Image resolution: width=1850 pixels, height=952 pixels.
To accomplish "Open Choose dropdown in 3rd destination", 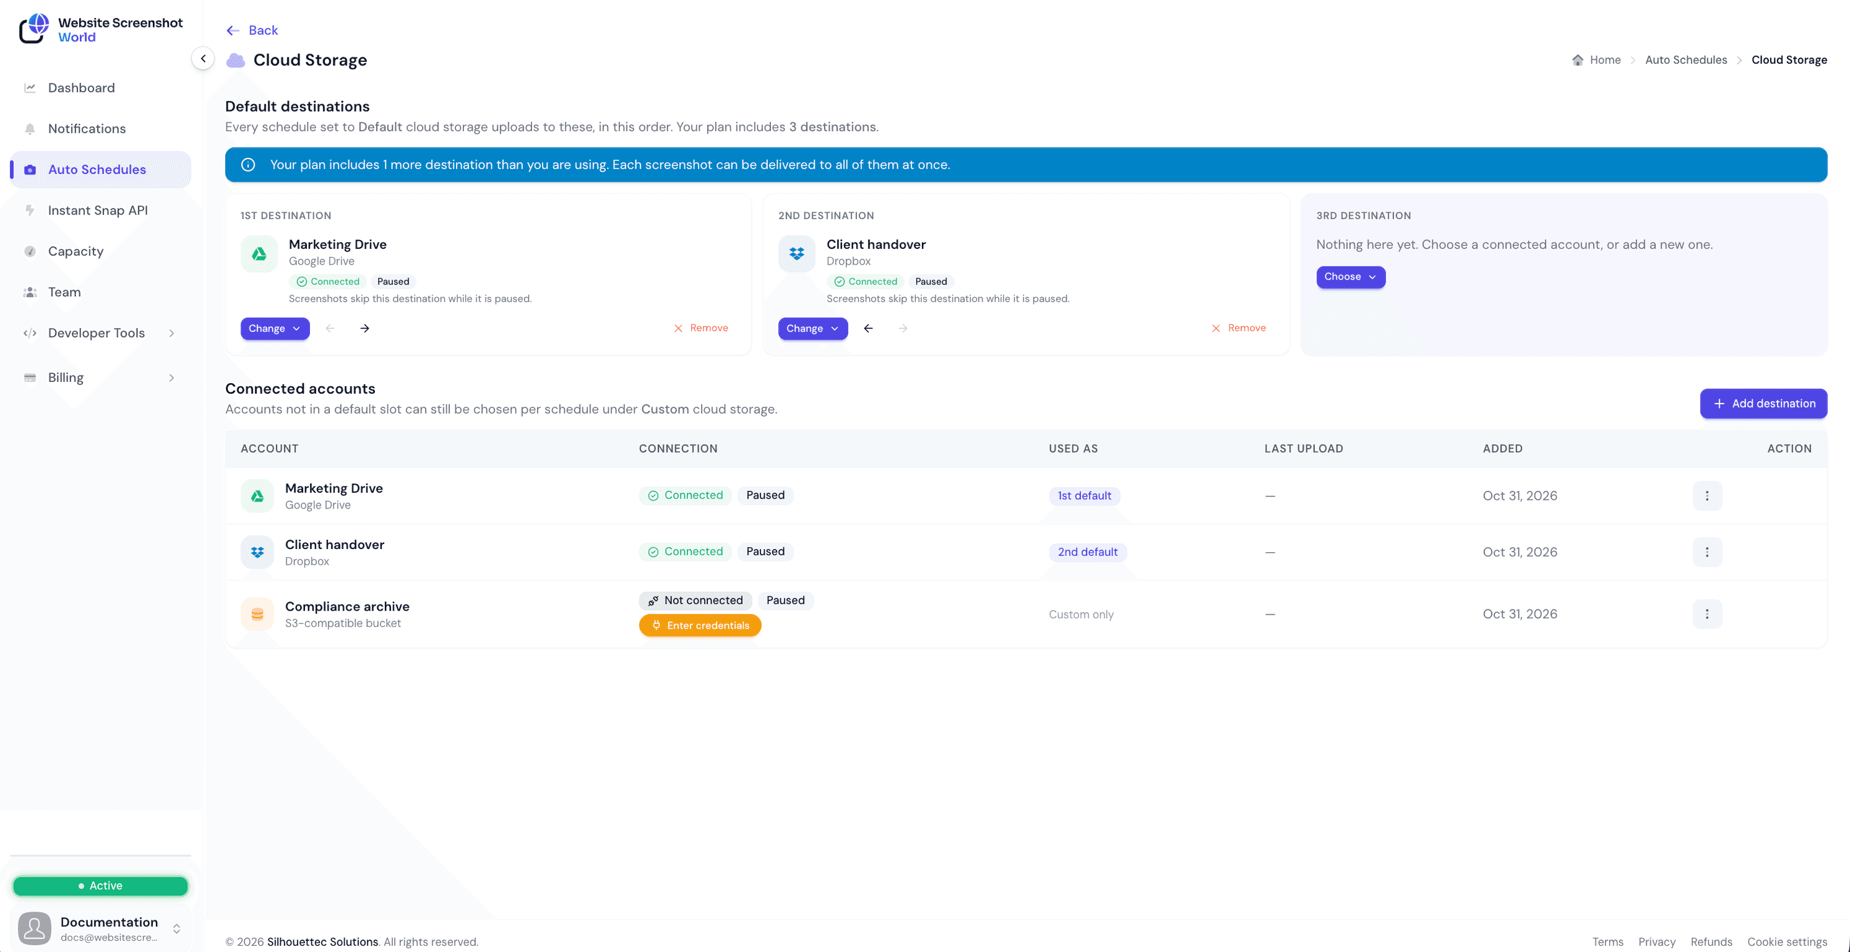I will pos(1350,276).
